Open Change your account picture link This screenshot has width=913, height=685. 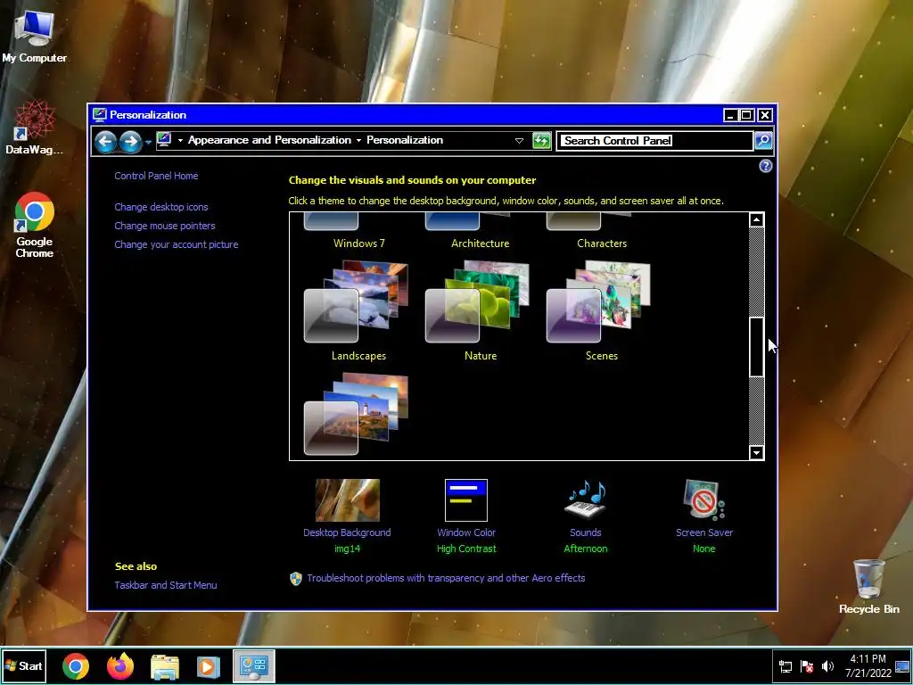177,244
